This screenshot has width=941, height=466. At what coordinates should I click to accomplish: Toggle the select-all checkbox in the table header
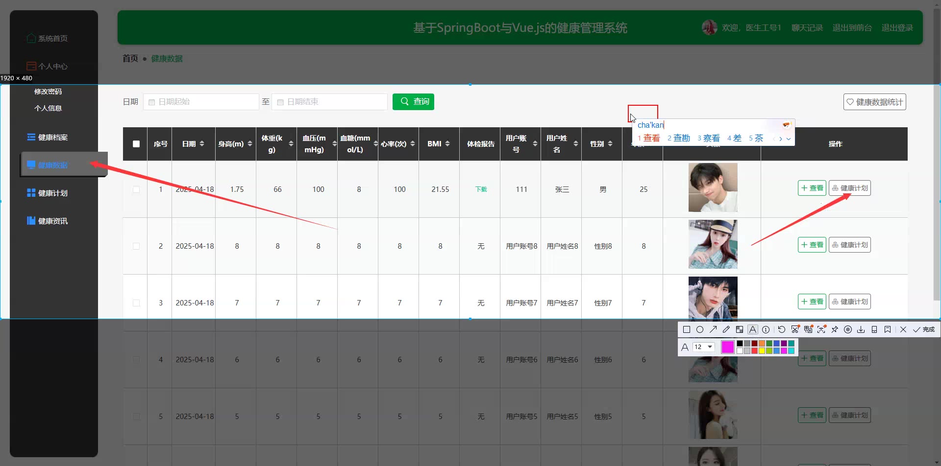[136, 144]
